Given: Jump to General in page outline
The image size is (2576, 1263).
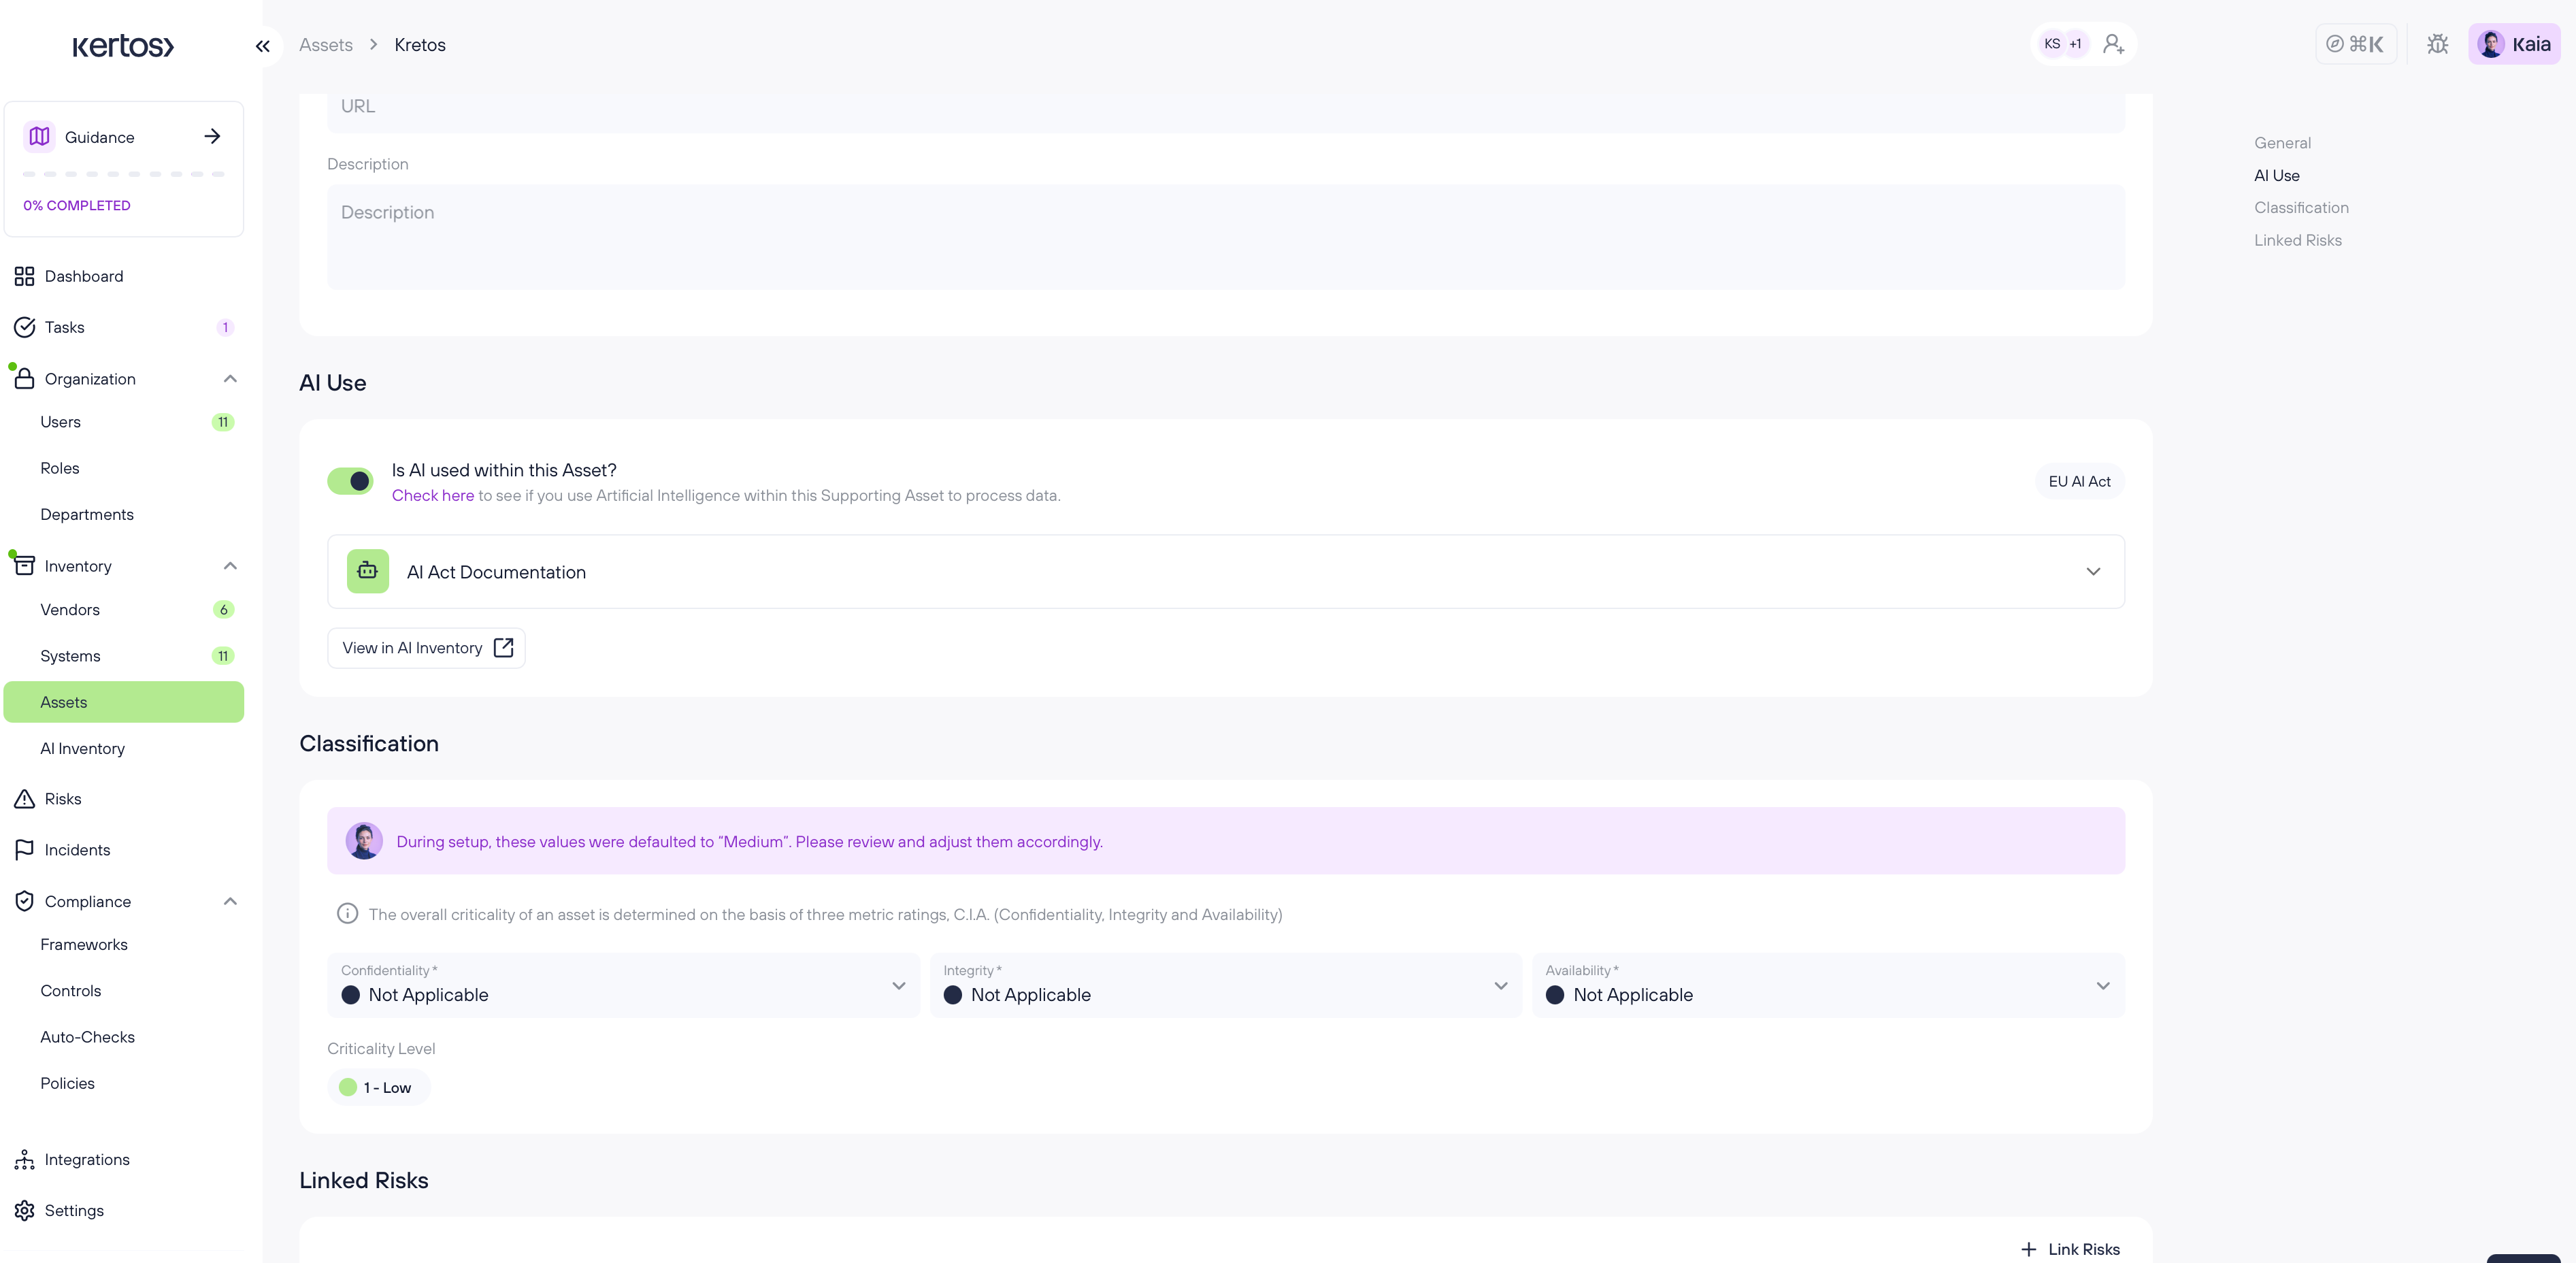Looking at the screenshot, I should pos(2282,143).
